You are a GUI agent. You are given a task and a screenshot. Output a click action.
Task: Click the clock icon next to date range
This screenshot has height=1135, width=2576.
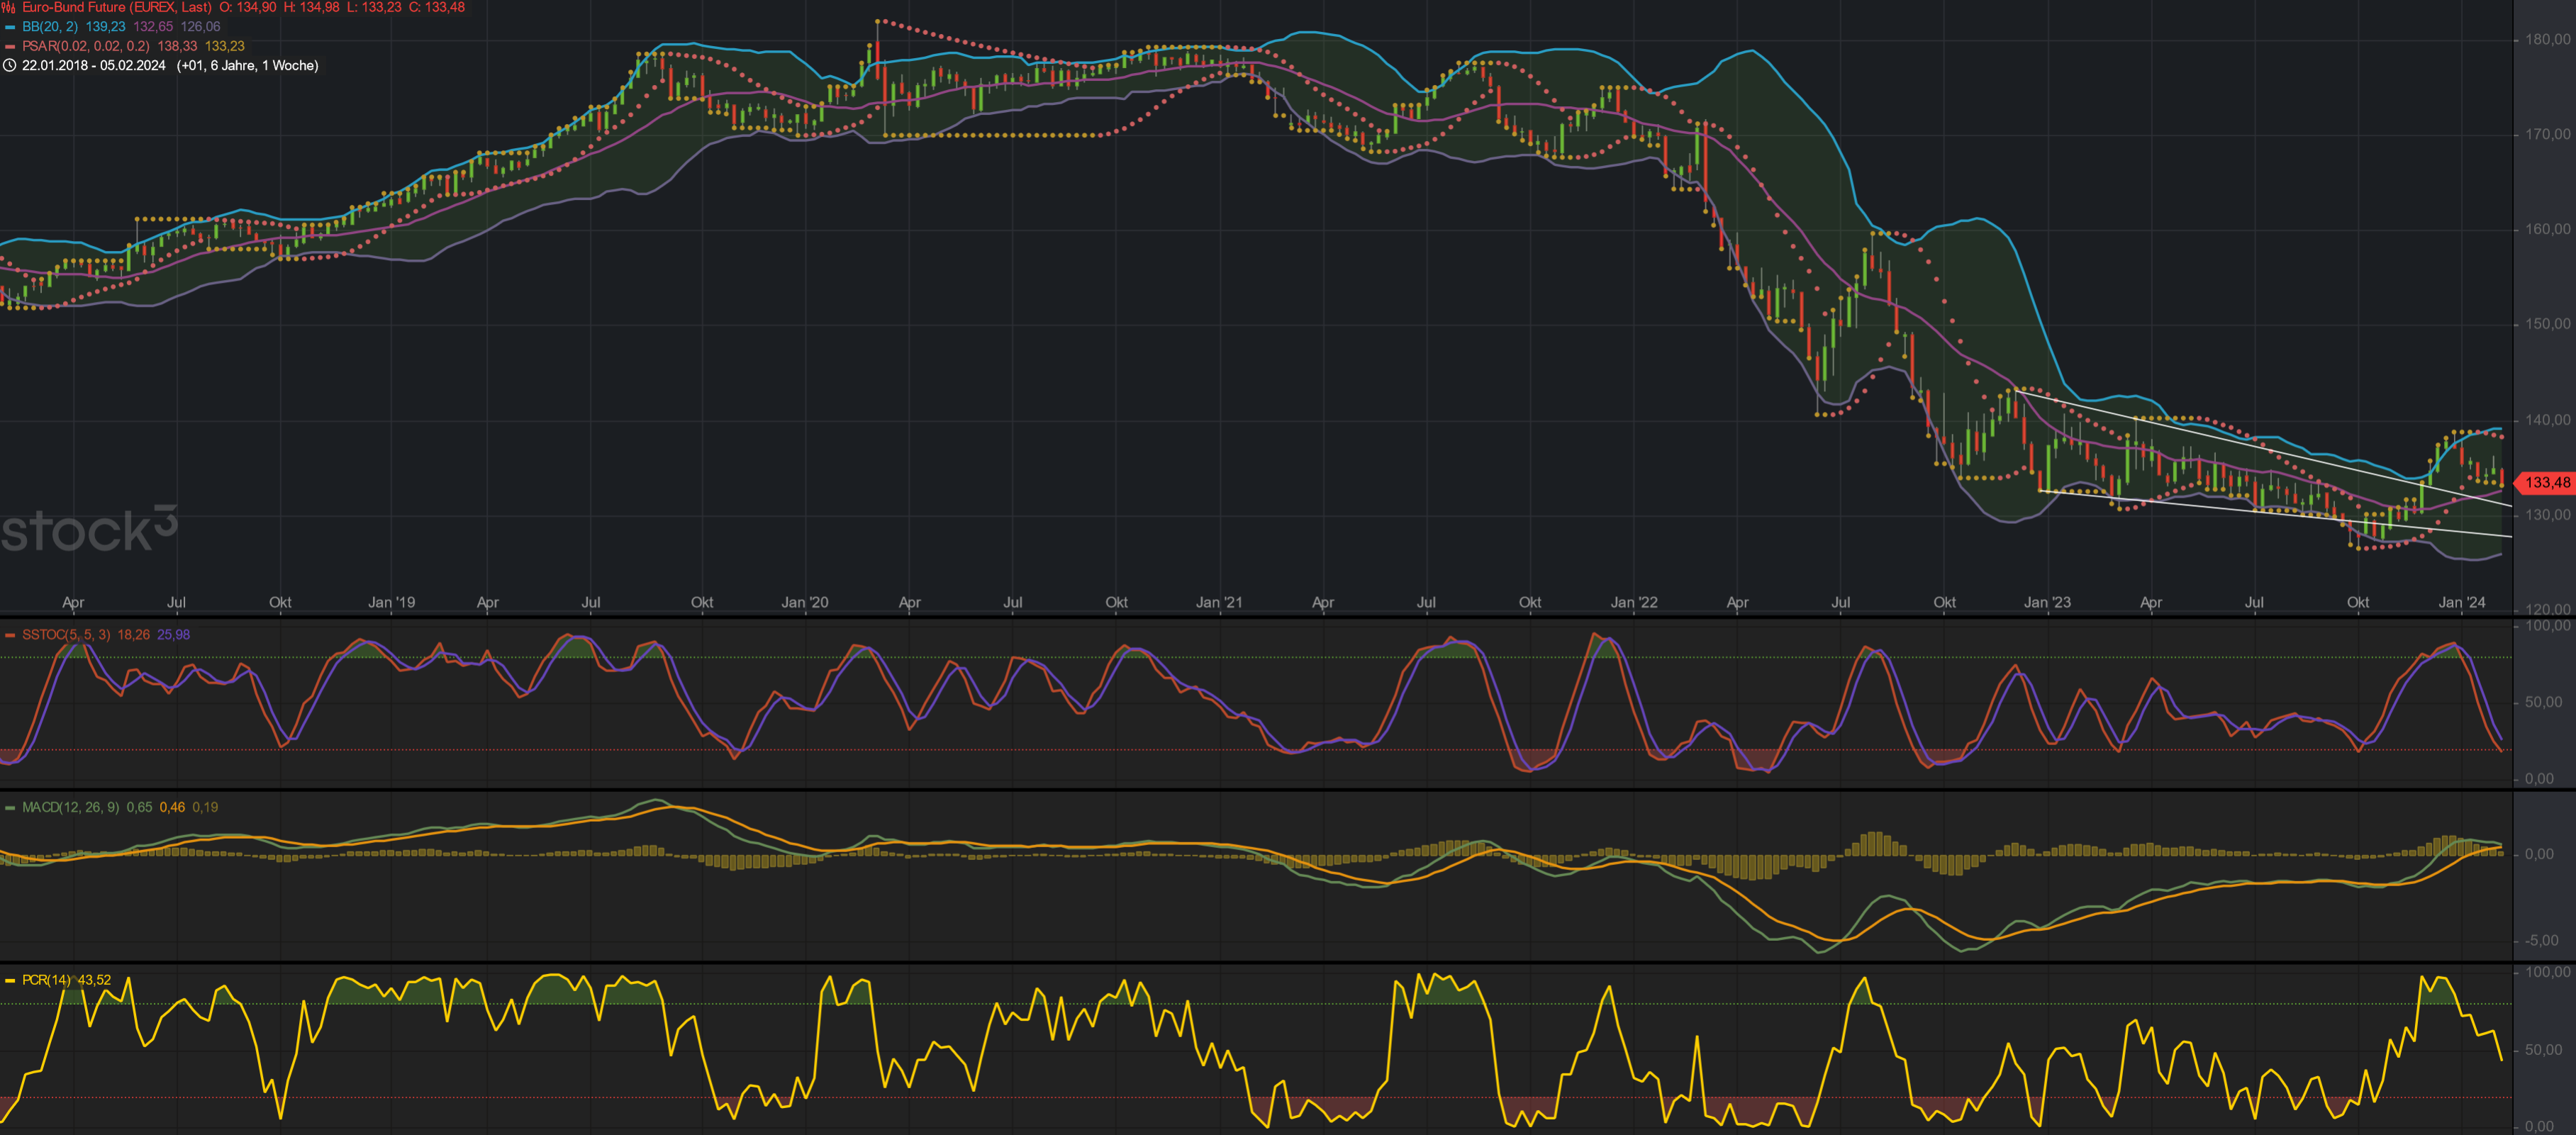click(x=10, y=66)
